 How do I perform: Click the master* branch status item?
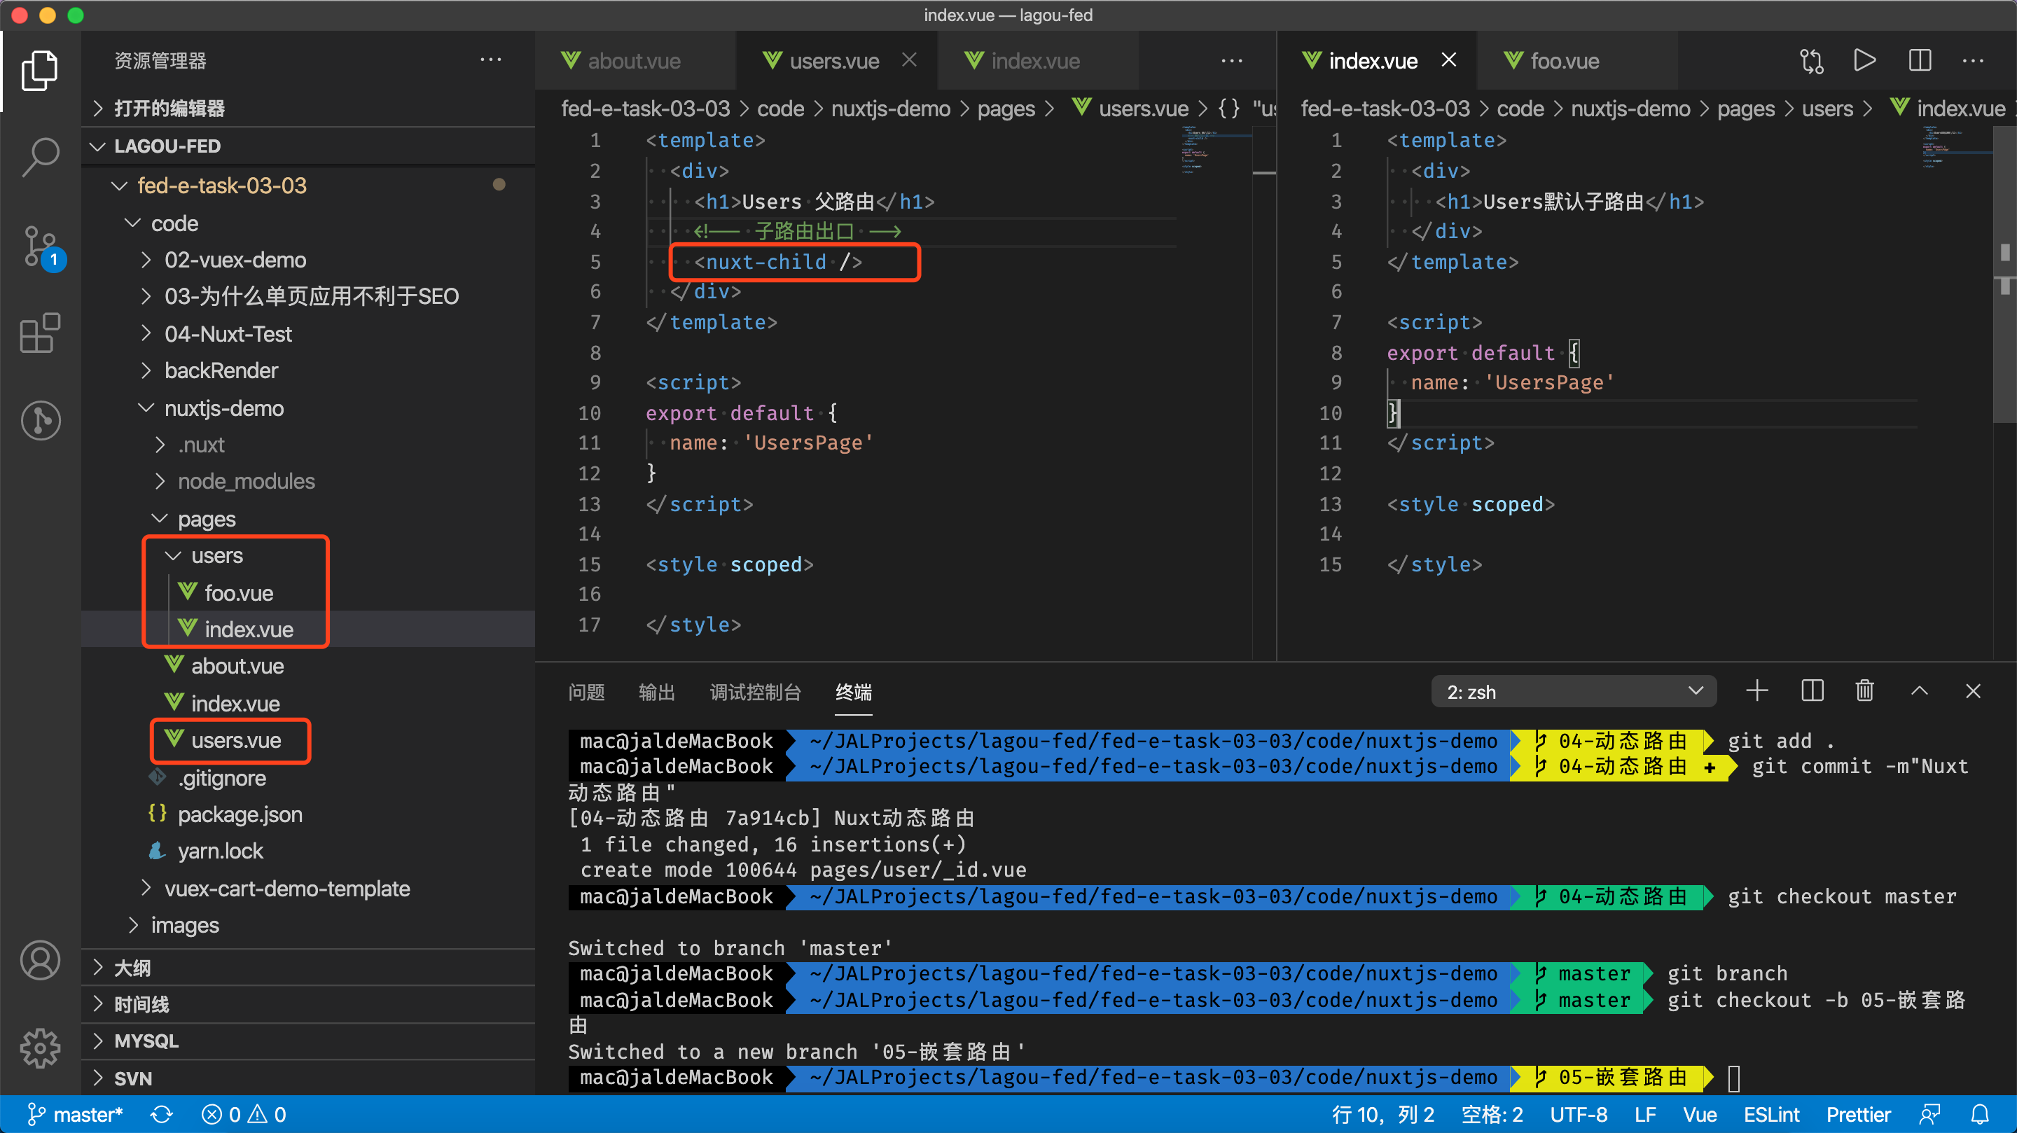click(76, 1114)
